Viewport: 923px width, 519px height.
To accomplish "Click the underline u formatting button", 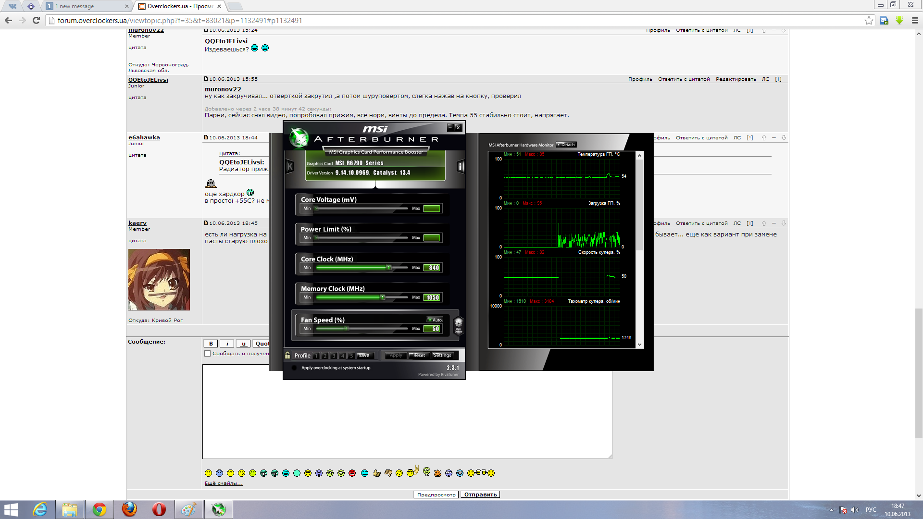I will coord(243,344).
